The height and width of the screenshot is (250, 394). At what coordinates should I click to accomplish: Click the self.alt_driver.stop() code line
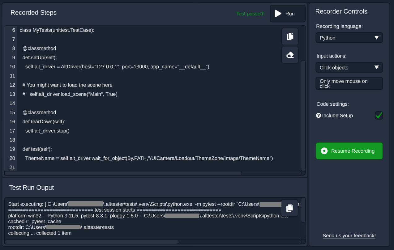pyautogui.click(x=47, y=131)
